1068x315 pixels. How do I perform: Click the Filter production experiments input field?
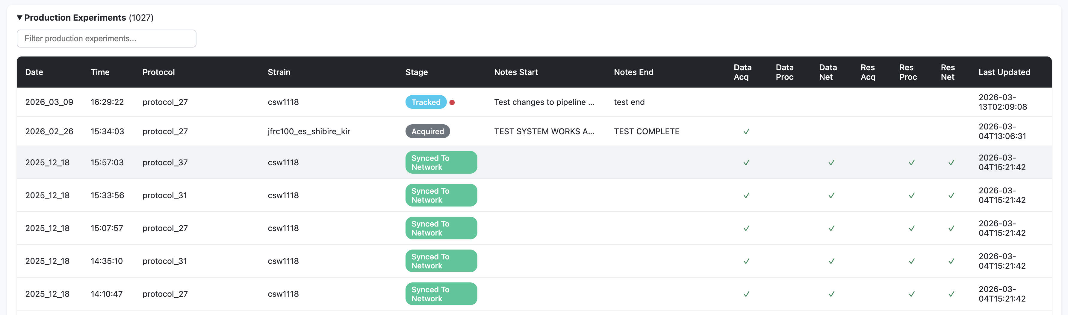106,39
